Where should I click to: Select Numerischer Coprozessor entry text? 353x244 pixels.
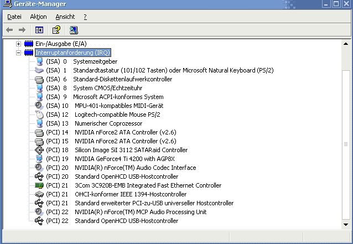click(108, 123)
